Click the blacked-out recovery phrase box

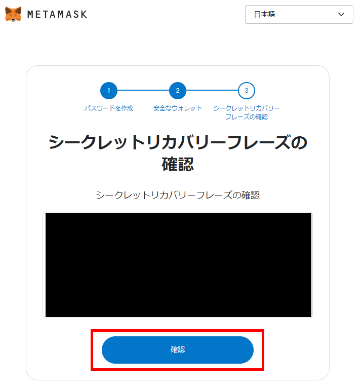pyautogui.click(x=178, y=265)
